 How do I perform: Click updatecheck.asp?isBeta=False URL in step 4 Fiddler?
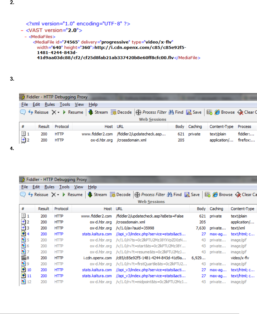click(150, 216)
